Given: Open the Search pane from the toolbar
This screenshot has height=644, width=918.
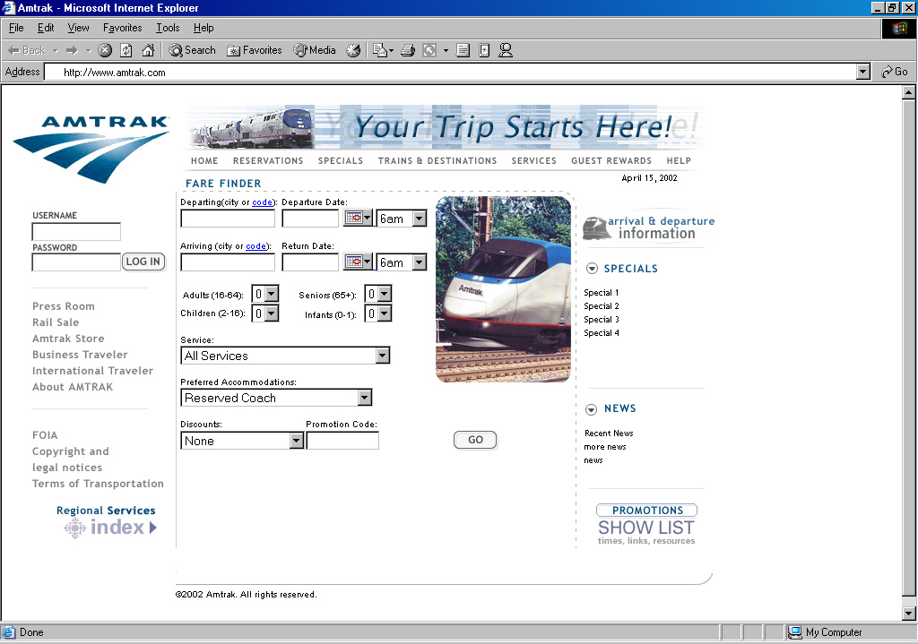Looking at the screenshot, I should click(192, 50).
